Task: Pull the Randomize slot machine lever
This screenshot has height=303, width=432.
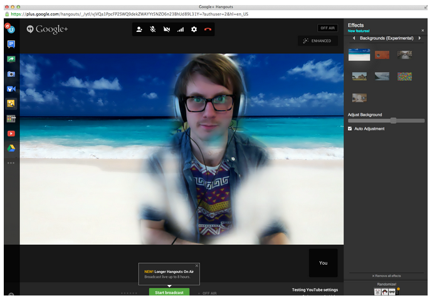Action: 398,290
